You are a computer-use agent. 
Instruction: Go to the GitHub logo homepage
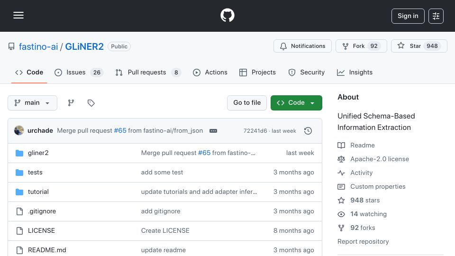(227, 15)
